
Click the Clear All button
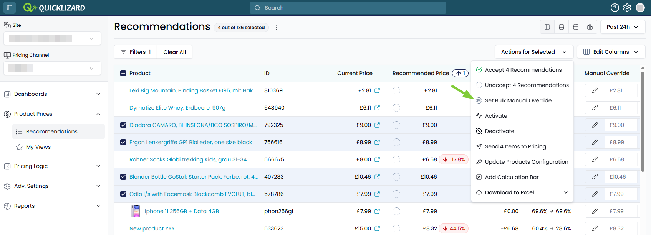tap(175, 52)
